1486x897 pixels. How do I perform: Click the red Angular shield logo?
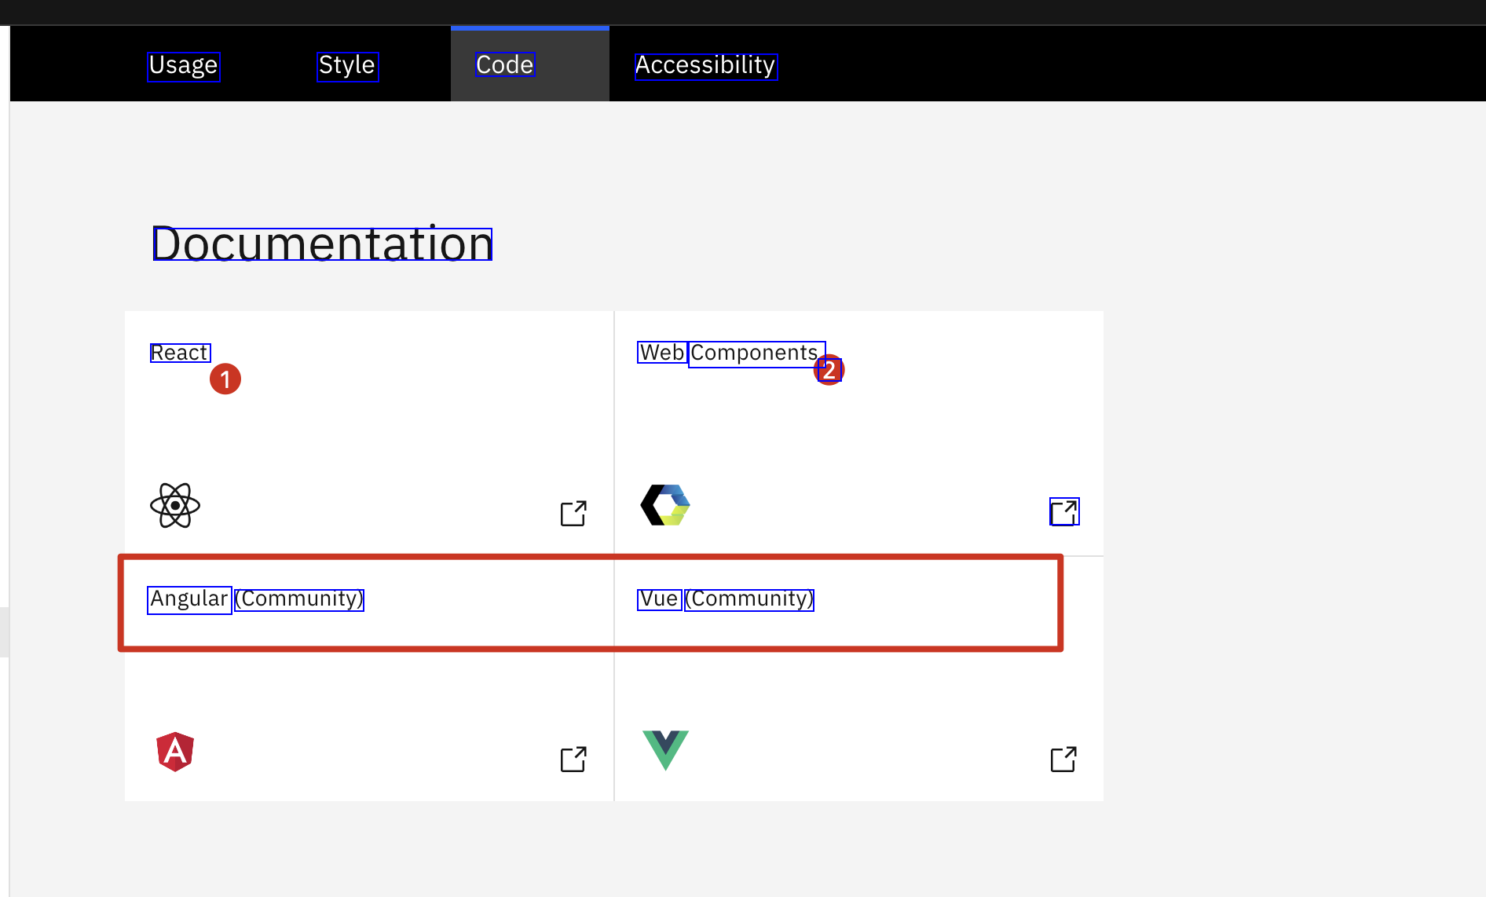[175, 752]
